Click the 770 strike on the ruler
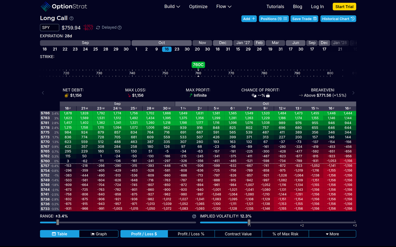Screen dimensions: 396x247 click(x=231, y=73)
